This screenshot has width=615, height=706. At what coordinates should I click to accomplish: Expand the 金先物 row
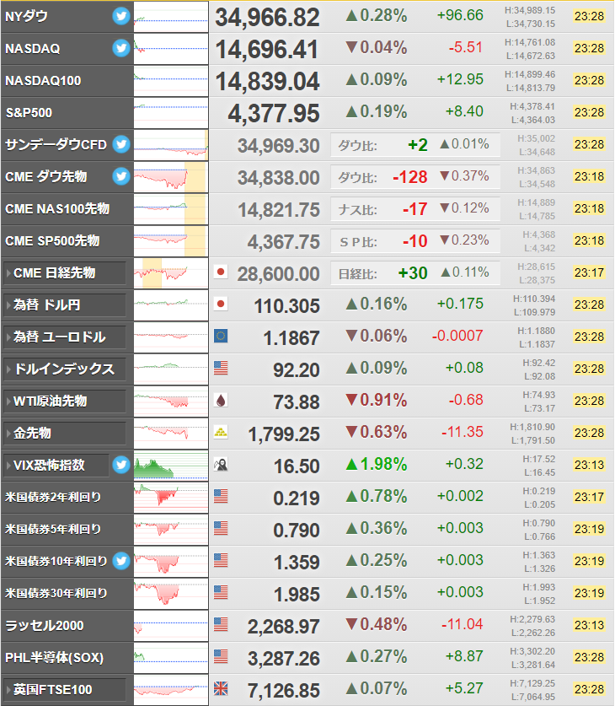(x=65, y=434)
